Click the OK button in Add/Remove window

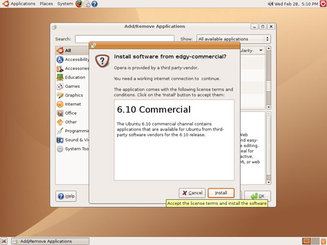tap(257, 196)
